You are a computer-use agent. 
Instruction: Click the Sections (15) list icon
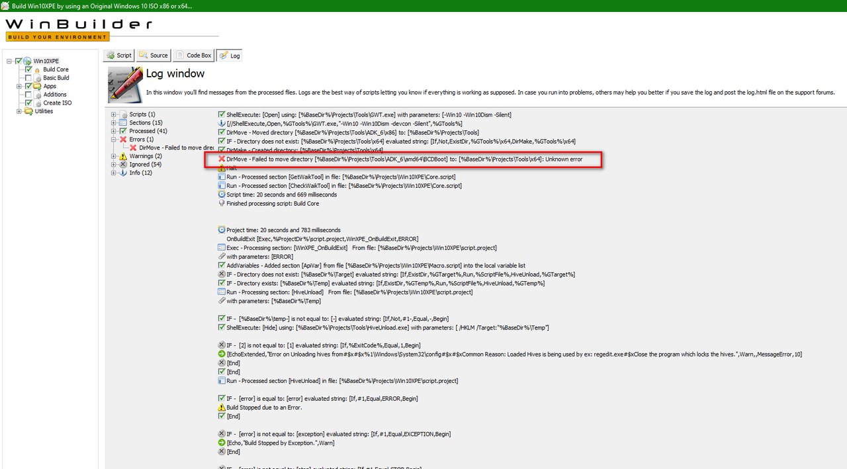124,123
